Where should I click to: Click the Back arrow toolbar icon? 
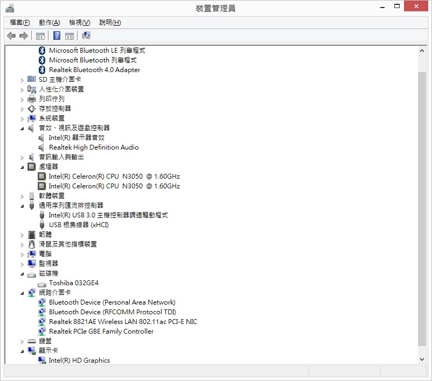click(x=11, y=36)
